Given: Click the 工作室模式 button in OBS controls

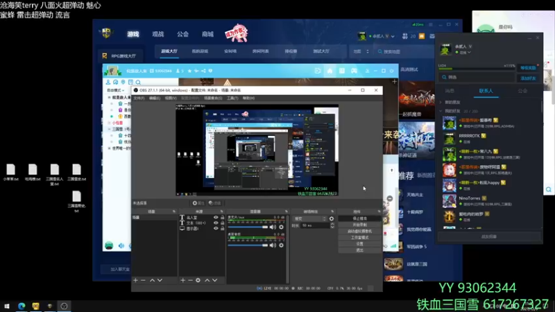Looking at the screenshot, I should (x=359, y=238).
